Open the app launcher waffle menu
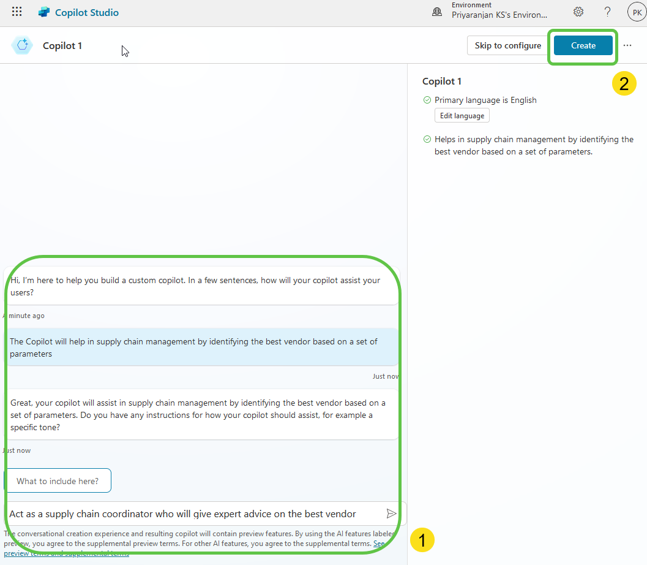The width and height of the screenshot is (647, 565). [17, 12]
